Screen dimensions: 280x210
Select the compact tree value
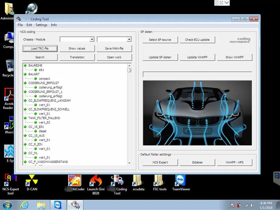(x=44, y=79)
